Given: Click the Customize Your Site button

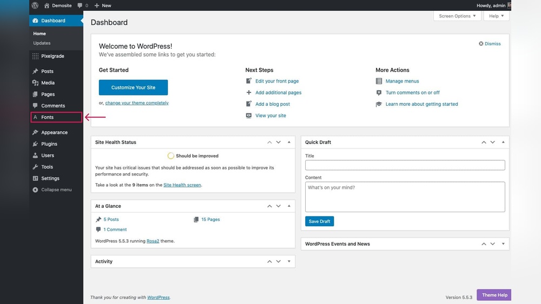Looking at the screenshot, I should click(x=133, y=87).
